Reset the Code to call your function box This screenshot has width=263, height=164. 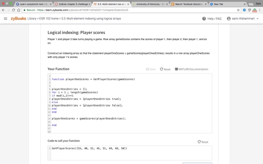[x=203, y=142]
